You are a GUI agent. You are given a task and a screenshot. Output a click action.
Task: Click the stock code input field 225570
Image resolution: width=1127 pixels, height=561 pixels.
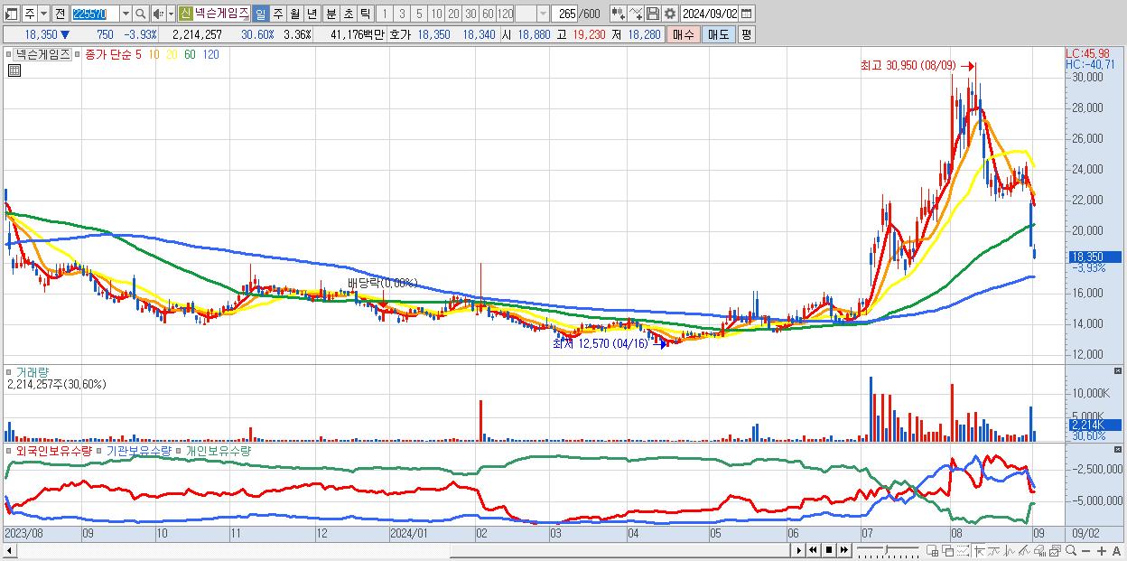(95, 14)
